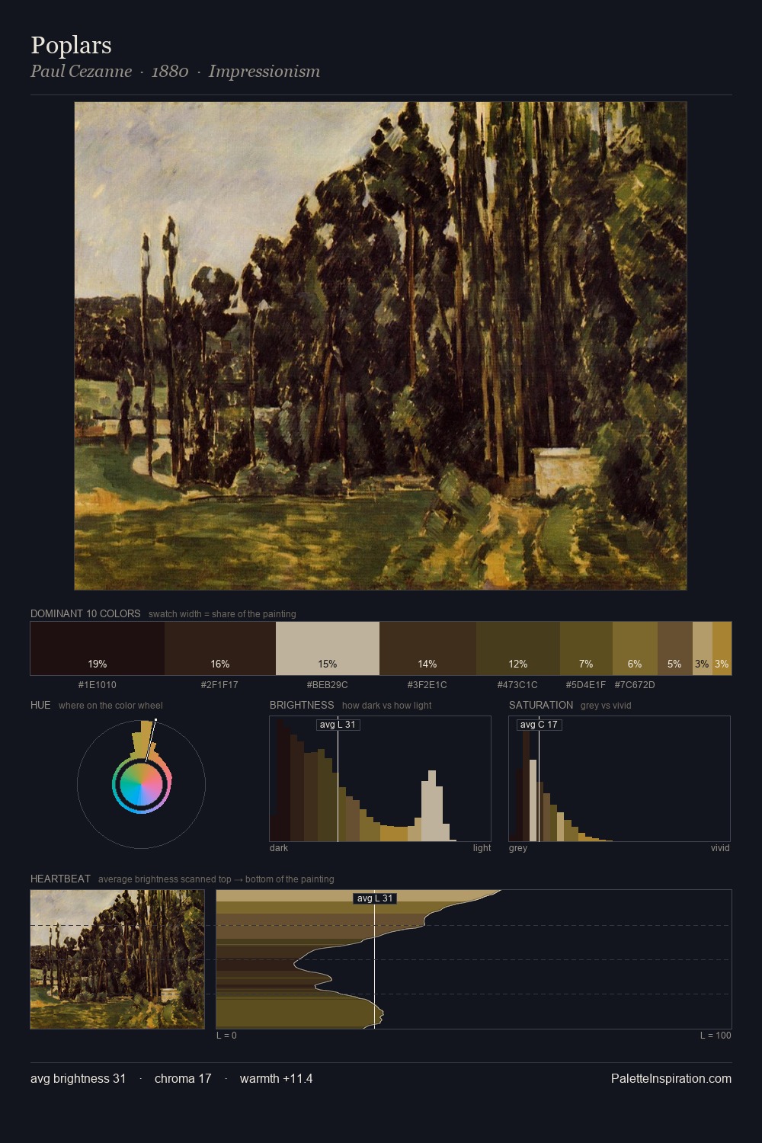Click the DOMINANT 10 COLORS heading

click(85, 613)
